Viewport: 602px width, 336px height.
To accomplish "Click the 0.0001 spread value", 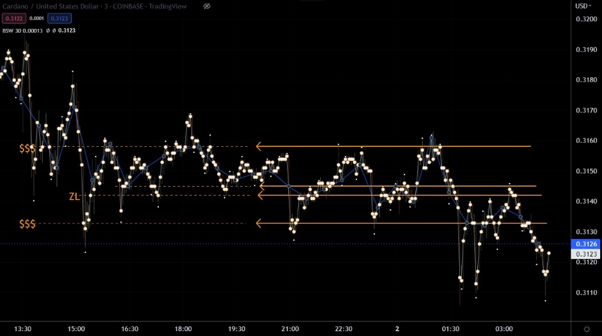I will (x=37, y=19).
